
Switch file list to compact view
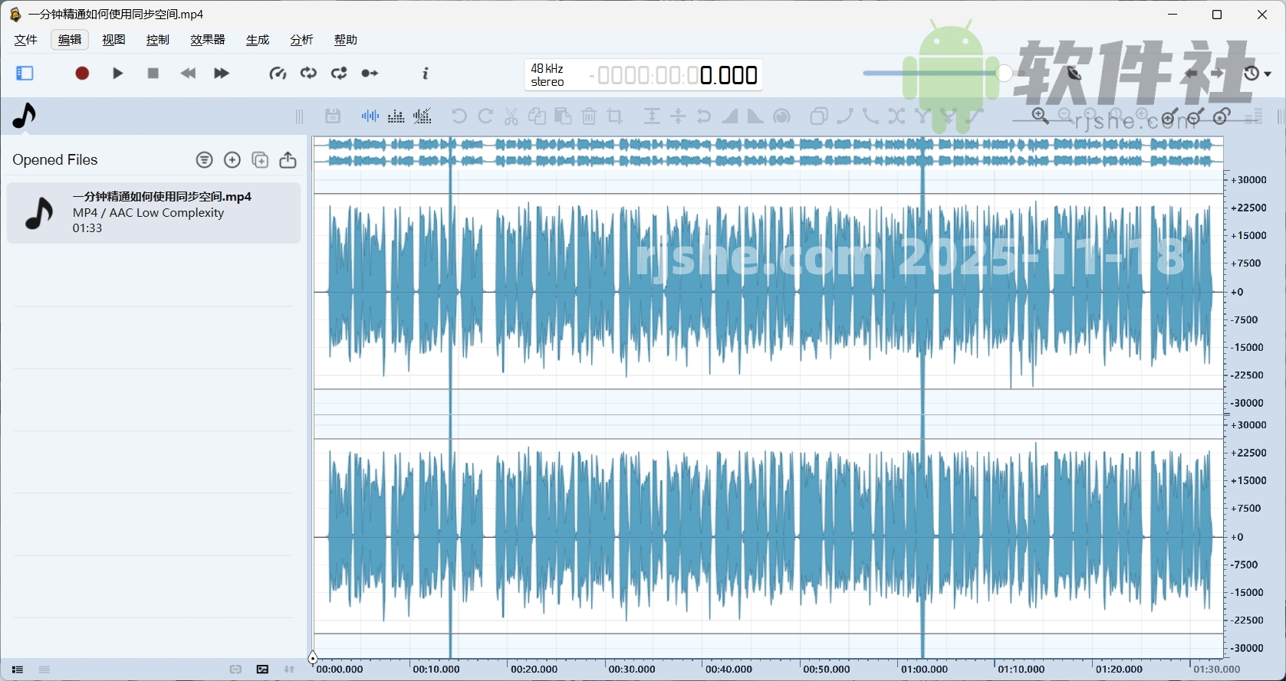coord(44,670)
